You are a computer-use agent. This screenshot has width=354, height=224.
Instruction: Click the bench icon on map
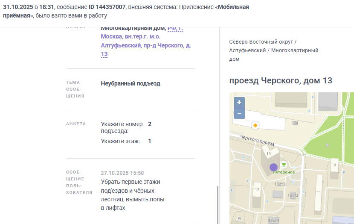pos(239,218)
